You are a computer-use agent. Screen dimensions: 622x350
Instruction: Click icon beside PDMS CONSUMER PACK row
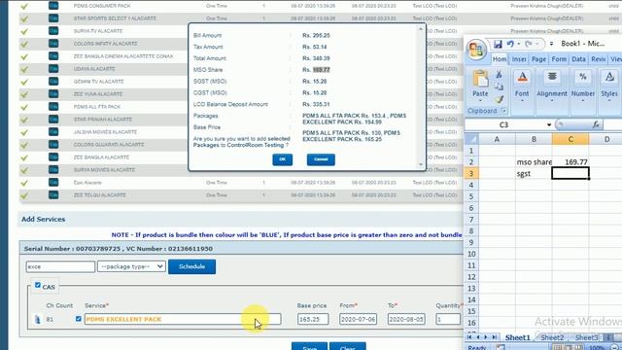point(53,6)
